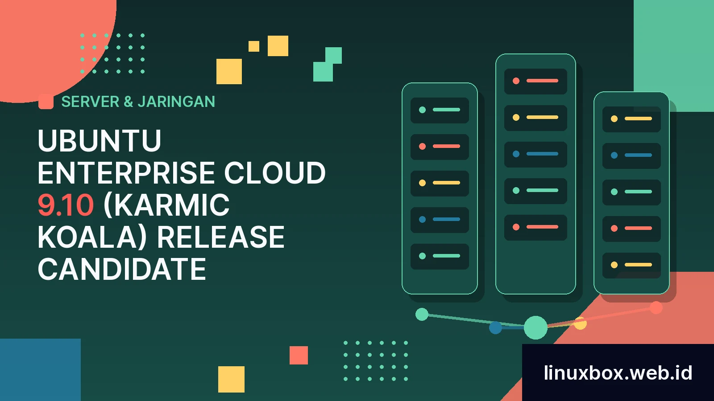Click the "ENTERPRISE CLOUD" headline line
This screenshot has width=714, height=401.
182,173
